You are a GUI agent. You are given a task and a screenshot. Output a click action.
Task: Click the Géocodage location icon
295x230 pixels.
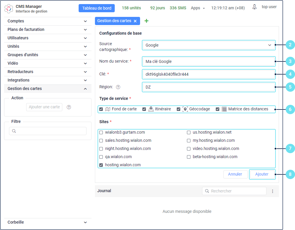pyautogui.click(x=185, y=109)
